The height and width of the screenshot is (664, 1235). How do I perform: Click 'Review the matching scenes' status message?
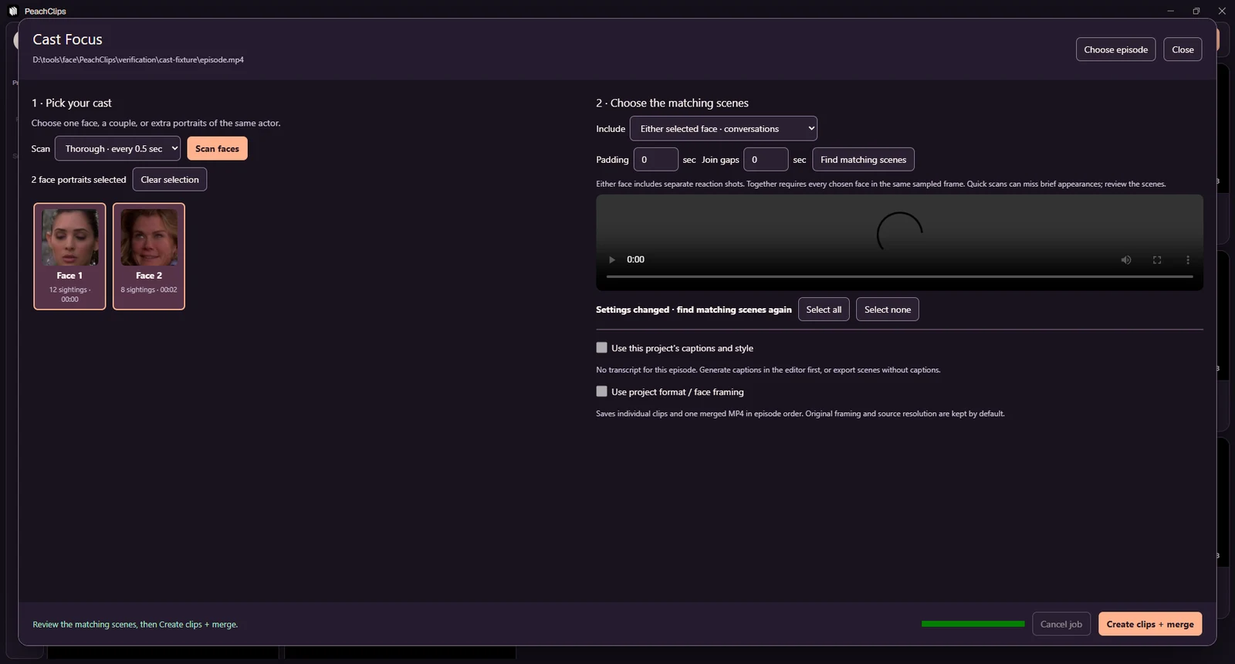135,624
